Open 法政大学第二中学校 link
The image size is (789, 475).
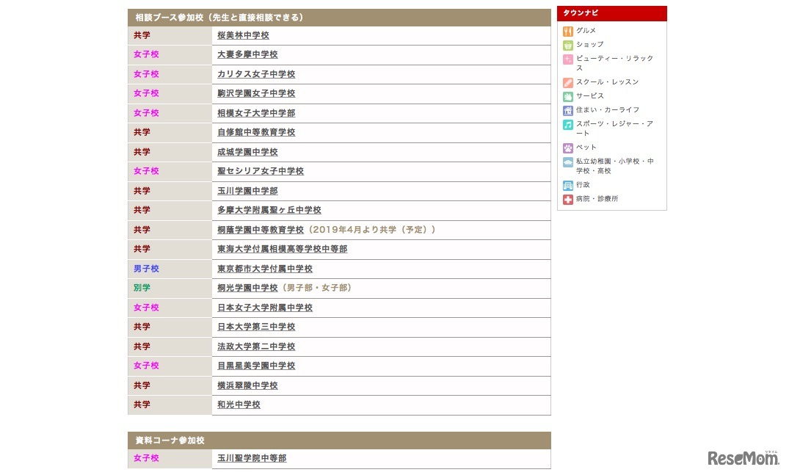[256, 347]
